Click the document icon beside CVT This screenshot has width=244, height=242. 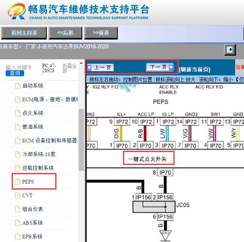(18, 195)
